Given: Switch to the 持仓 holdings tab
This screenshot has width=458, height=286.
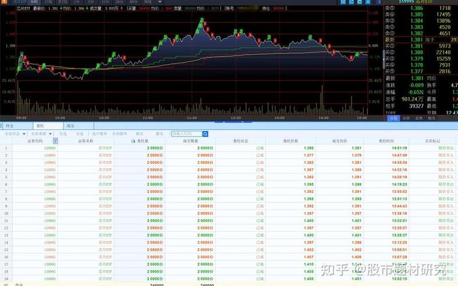Looking at the screenshot, I should tap(10, 125).
